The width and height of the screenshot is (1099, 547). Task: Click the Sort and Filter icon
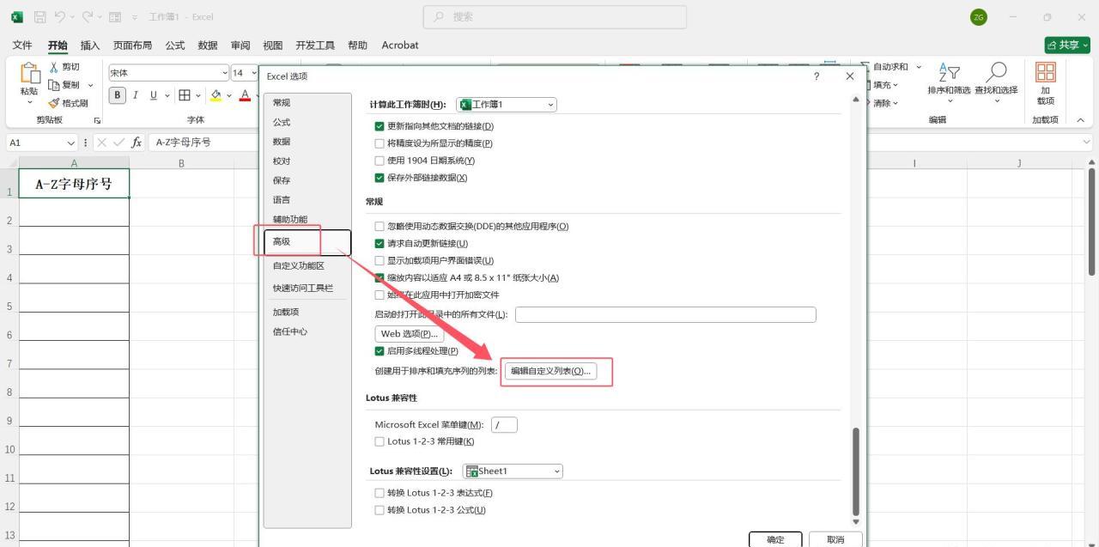pyautogui.click(x=949, y=72)
